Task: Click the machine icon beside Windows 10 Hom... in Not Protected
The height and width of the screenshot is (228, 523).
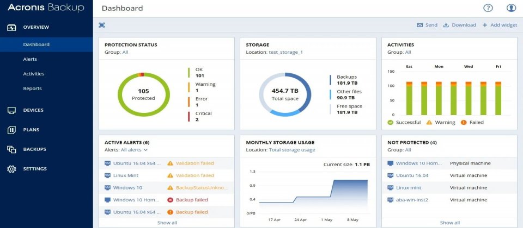Action: 390,163
